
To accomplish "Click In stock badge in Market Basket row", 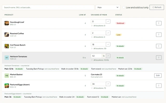I will [120, 76].
